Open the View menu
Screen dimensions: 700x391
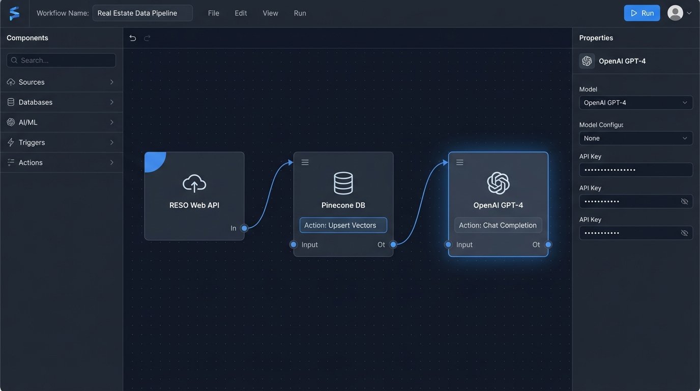[270, 13]
